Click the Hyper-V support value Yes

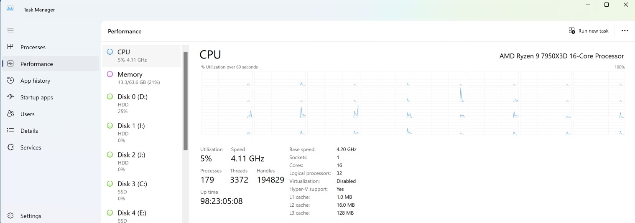click(x=340, y=189)
